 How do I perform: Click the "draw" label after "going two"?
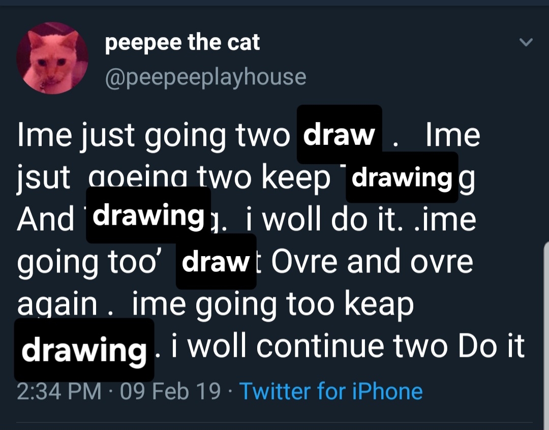[x=339, y=135]
